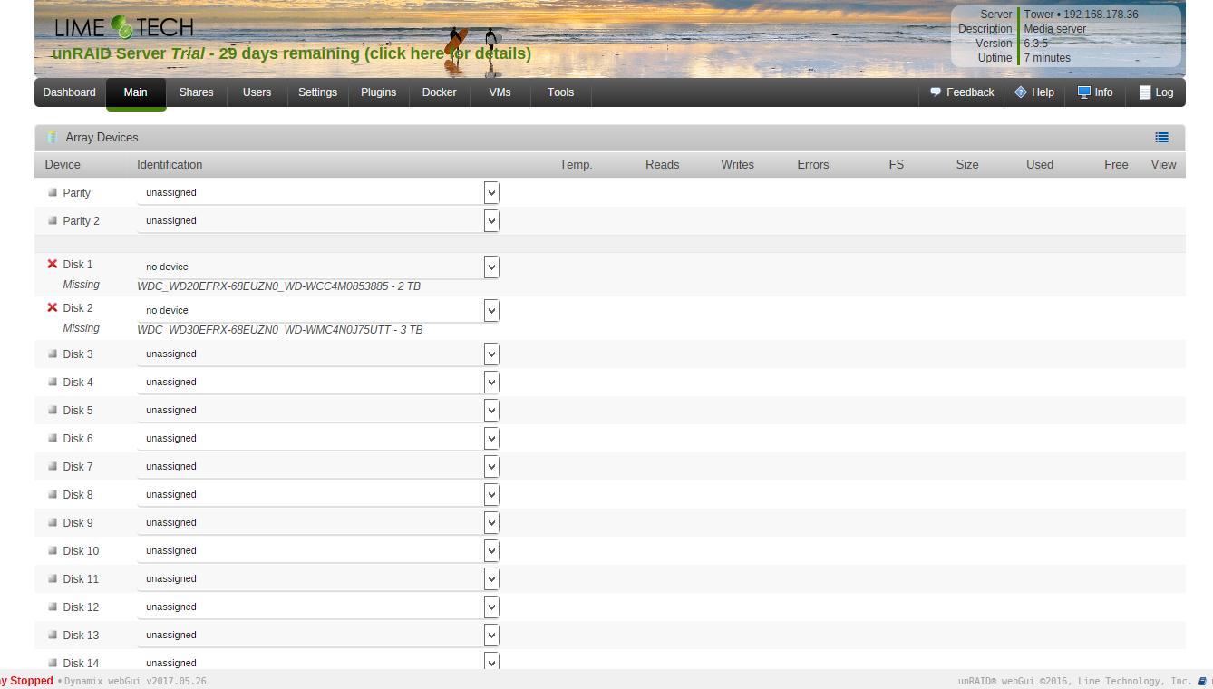Click the Identification column header
The width and height of the screenshot is (1213, 689).
click(x=170, y=165)
